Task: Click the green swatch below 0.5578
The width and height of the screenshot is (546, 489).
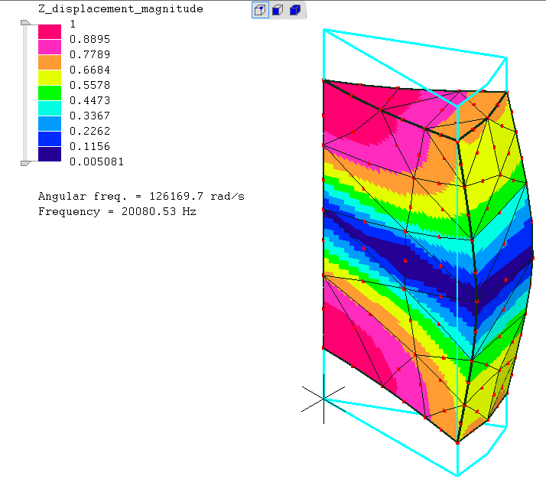Action: (x=50, y=93)
